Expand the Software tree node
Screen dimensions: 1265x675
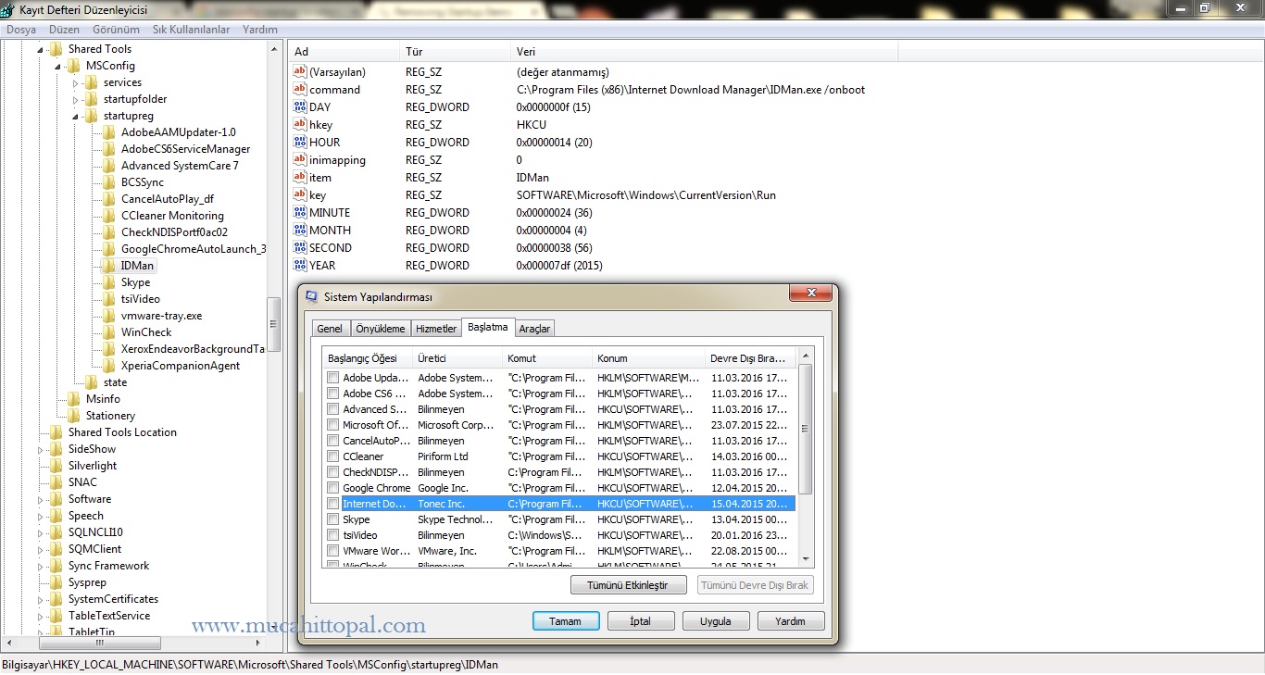point(41,500)
